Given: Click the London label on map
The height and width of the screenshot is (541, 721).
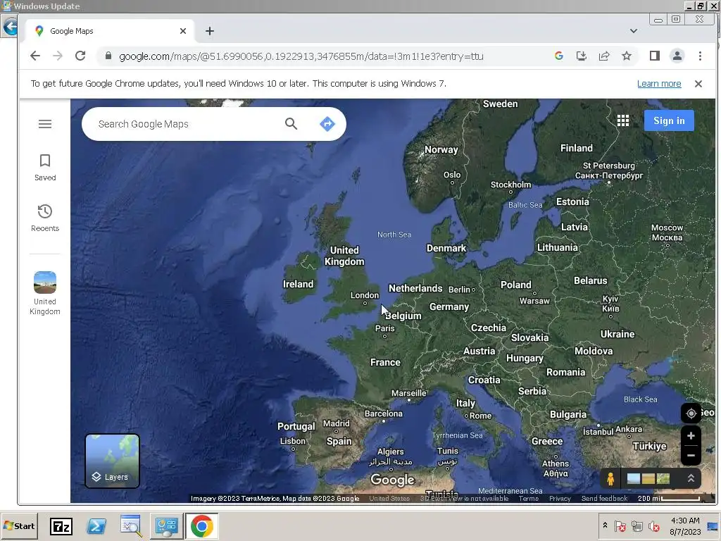Looking at the screenshot, I should point(365,295).
